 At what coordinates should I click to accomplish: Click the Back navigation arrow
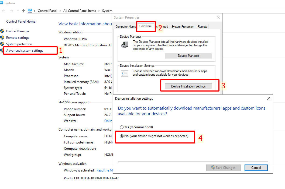click(x=4, y=11)
